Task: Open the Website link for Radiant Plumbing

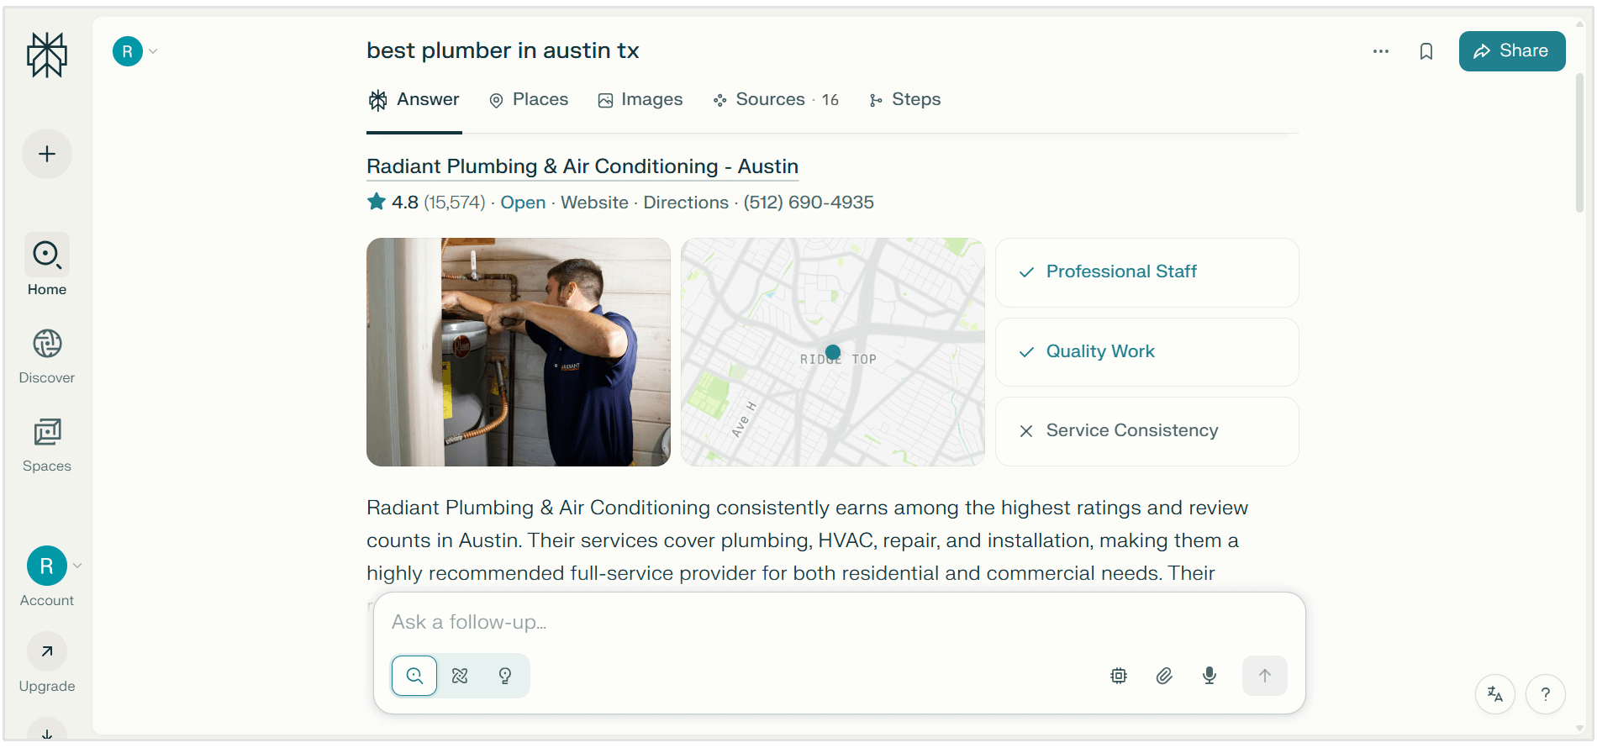Action: click(x=594, y=203)
